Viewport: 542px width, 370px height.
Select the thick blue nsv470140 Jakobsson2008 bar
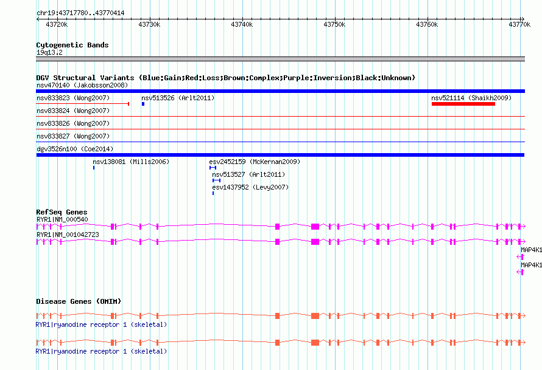(280, 91)
